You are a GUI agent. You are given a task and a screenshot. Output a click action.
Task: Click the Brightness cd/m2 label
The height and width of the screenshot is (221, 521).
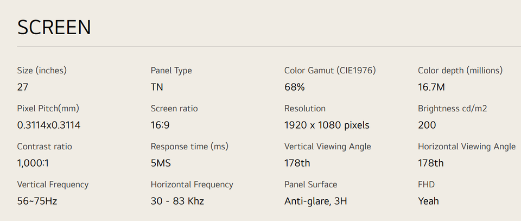(x=452, y=109)
